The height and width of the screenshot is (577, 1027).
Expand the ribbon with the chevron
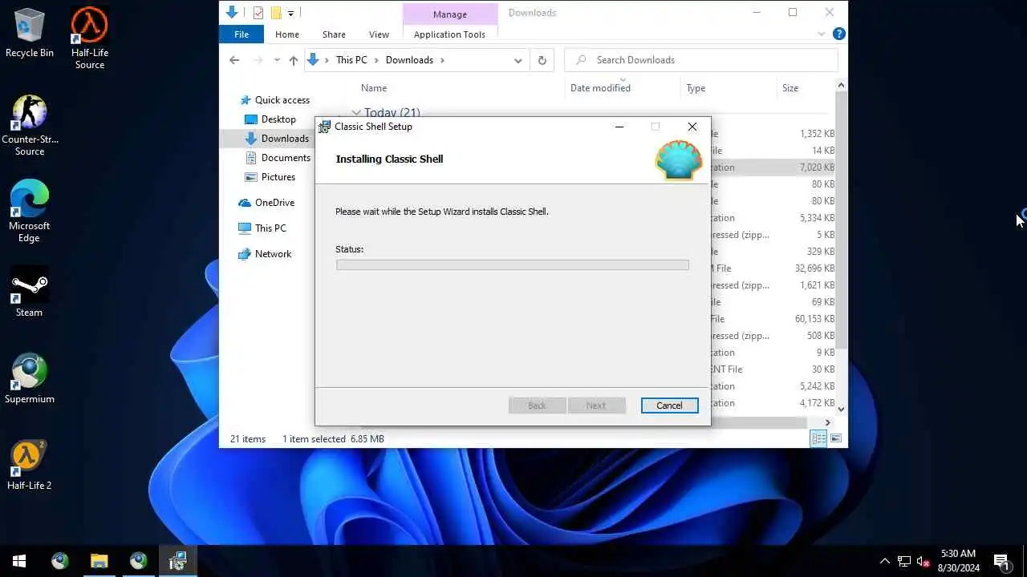coord(822,34)
